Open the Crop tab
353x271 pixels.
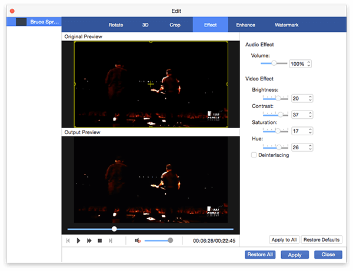175,25
